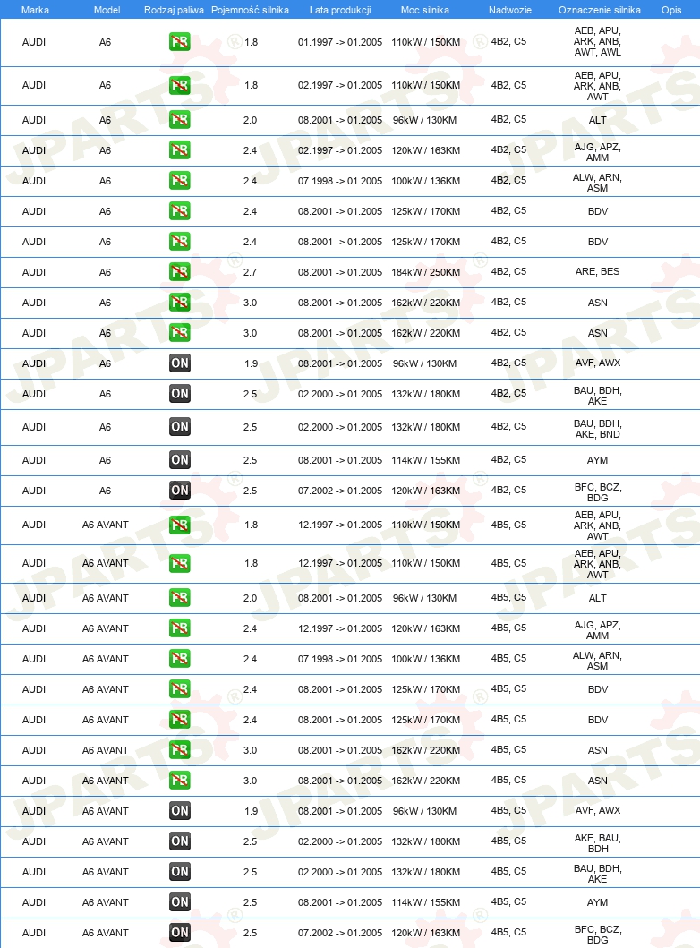Click diesel ON icon in A6 AVANT BAU, BDH, AKE row
700x948 pixels.
[180, 871]
